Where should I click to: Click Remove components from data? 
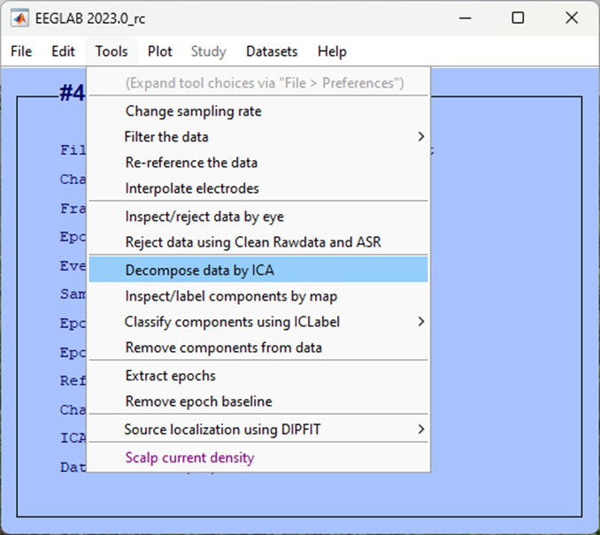click(223, 348)
